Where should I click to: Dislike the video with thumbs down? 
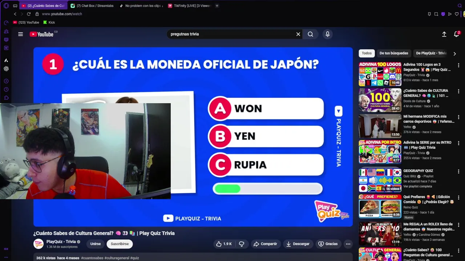242,244
